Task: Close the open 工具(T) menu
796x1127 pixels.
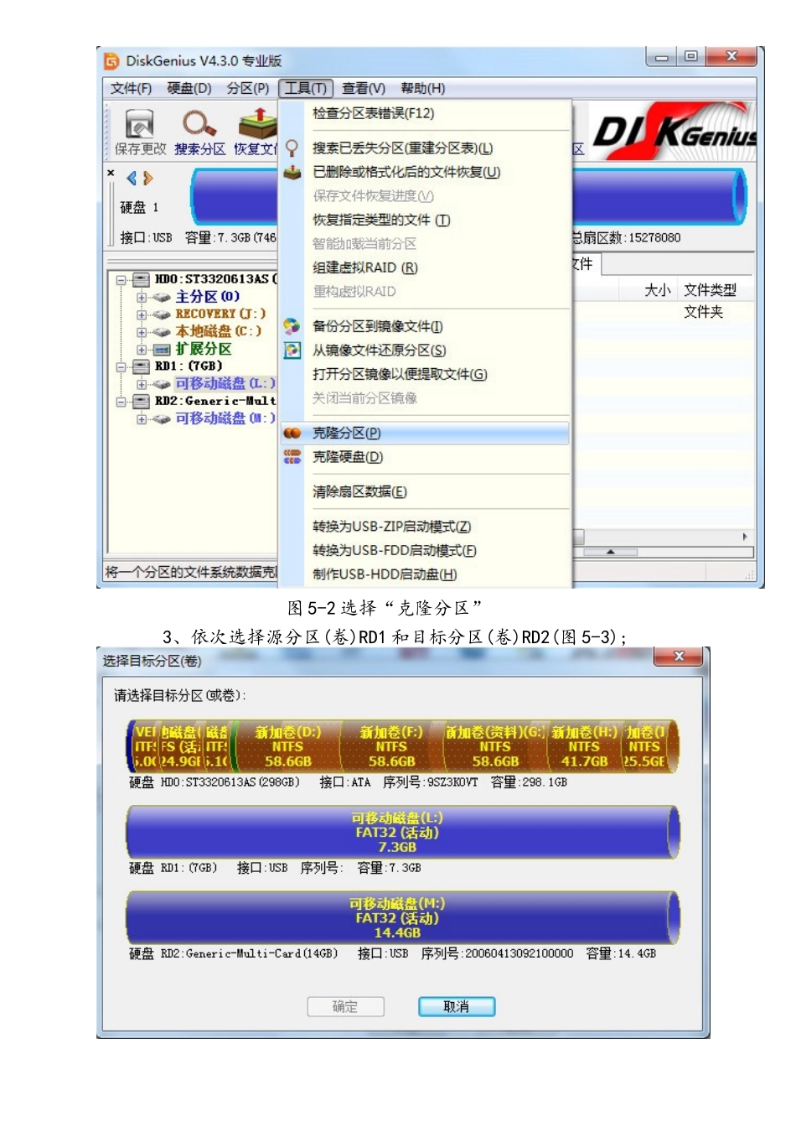Action: [x=306, y=88]
